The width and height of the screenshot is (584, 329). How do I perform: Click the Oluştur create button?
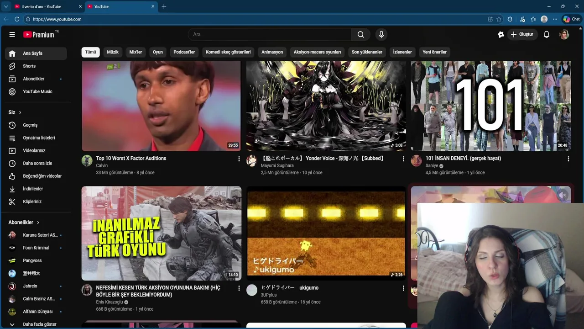tap(522, 34)
